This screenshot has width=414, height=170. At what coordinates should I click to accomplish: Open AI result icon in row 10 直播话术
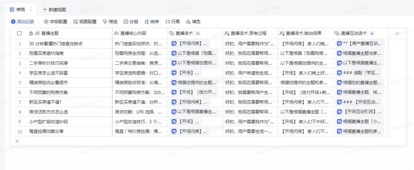[174, 131]
